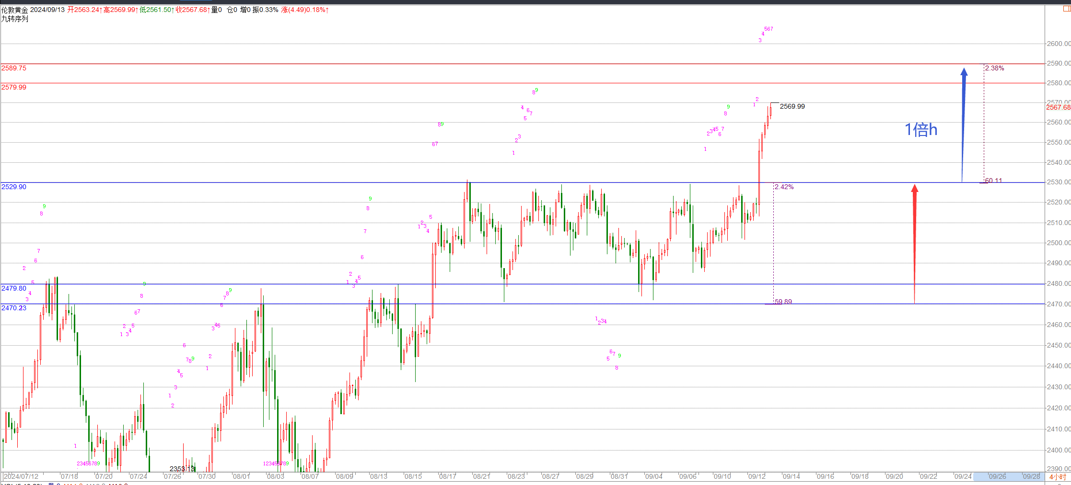Click the 09/04 date axis label
The image size is (1071, 485).
[x=654, y=476]
